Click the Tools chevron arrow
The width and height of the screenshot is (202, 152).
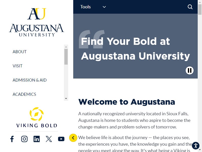[x=104, y=7]
